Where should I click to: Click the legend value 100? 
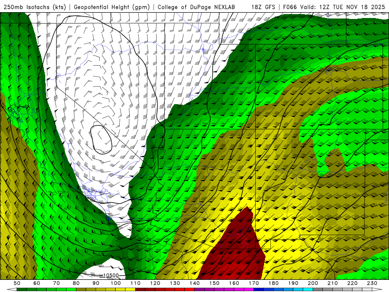(116, 283)
